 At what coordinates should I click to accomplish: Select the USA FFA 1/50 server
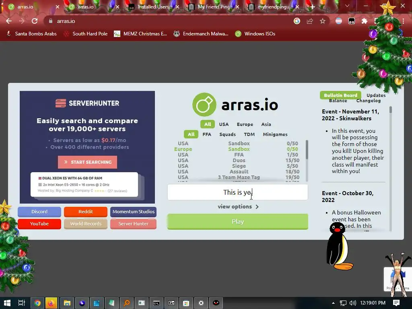click(238, 155)
